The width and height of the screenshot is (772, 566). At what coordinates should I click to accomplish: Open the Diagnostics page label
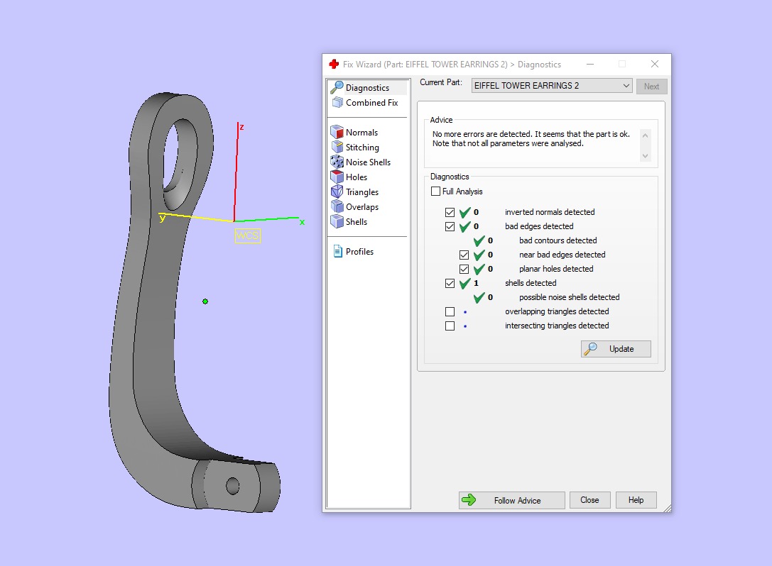[x=367, y=87]
